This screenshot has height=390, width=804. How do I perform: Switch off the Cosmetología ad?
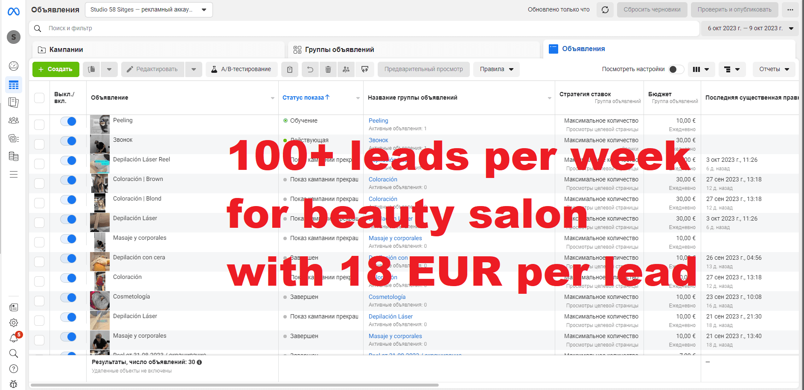pos(68,298)
